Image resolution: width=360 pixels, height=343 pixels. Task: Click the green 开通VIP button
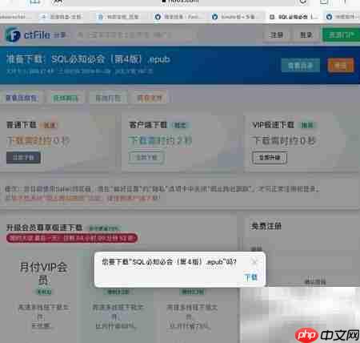click(341, 35)
